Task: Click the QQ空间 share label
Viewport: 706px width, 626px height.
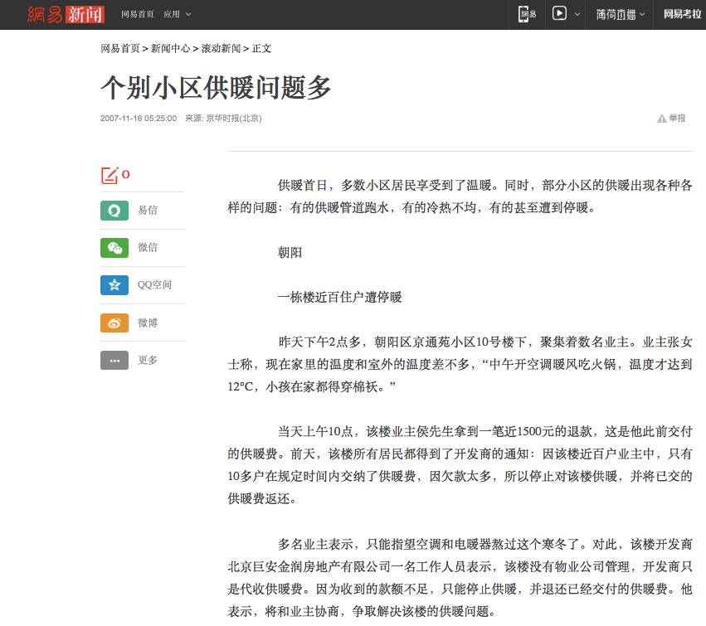Action: click(x=154, y=285)
